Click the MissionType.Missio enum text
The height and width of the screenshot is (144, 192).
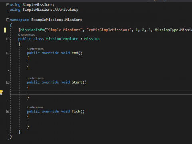(x=173, y=30)
